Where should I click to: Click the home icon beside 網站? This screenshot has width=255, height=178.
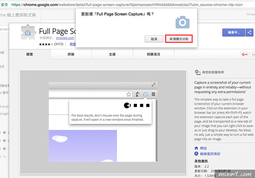click(x=196, y=148)
